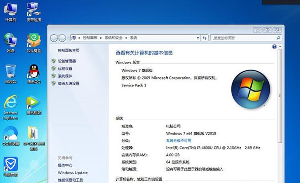Image resolution: width=300 pixels, height=183 pixels.
Task: Click the scrollbar up arrow
Action: coord(280,47)
